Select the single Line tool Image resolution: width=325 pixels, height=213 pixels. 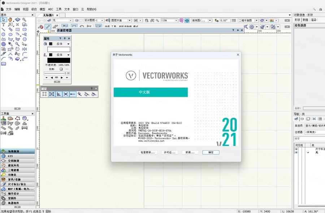pyautogui.click(x=3, y=29)
